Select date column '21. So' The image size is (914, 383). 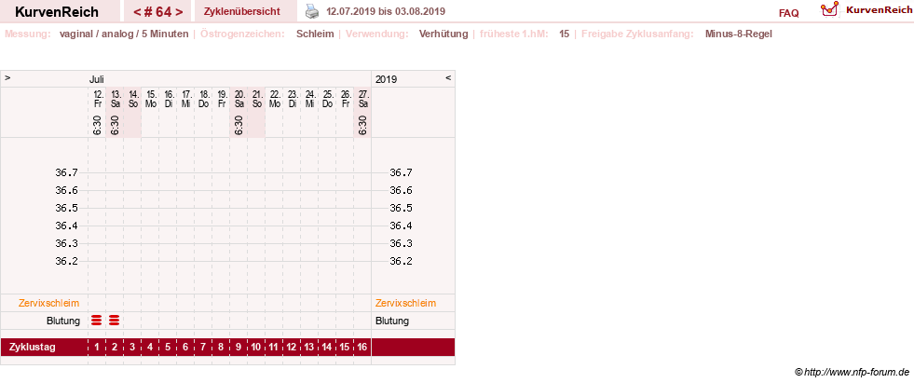[256, 99]
